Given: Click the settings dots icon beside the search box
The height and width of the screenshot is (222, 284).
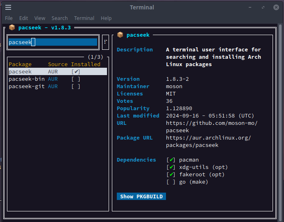Looking at the screenshot, I should pos(105,42).
